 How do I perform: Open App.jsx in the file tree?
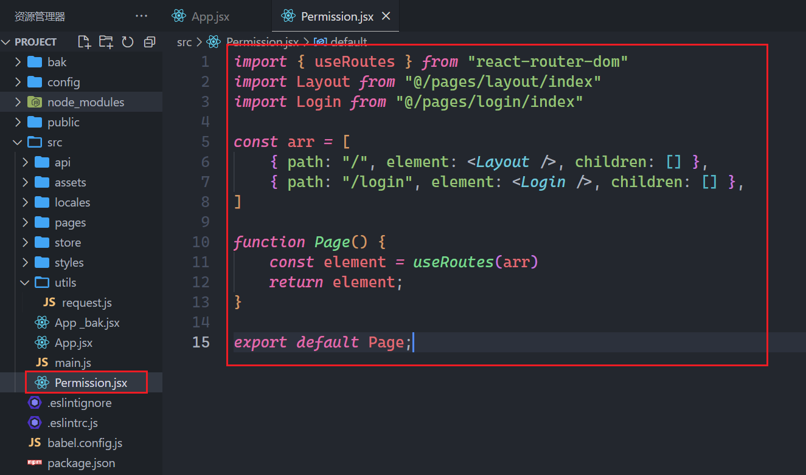pyautogui.click(x=81, y=343)
